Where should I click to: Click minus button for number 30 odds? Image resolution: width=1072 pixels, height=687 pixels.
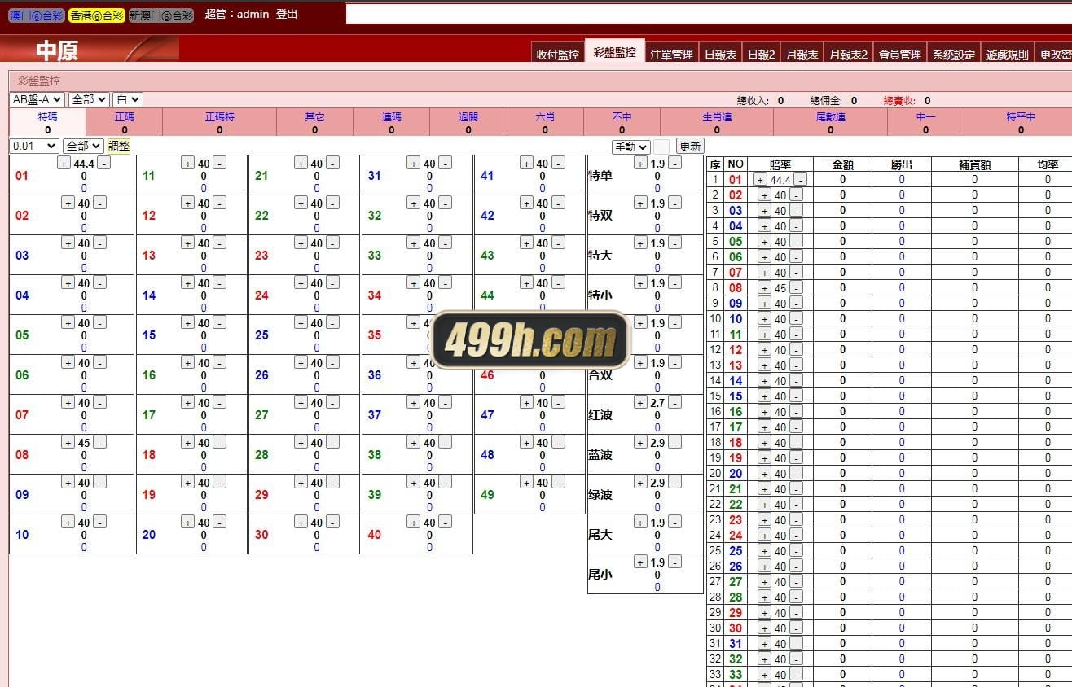coord(332,523)
